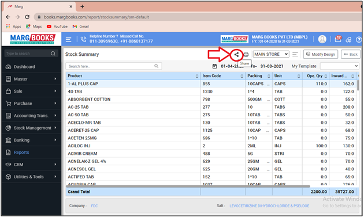Click item code 1230 cell
The height and width of the screenshot is (217, 364).
[222, 92]
